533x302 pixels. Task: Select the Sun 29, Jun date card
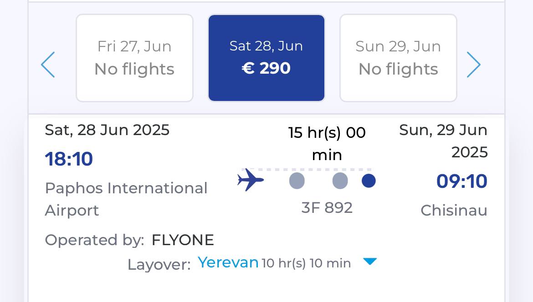[399, 58]
